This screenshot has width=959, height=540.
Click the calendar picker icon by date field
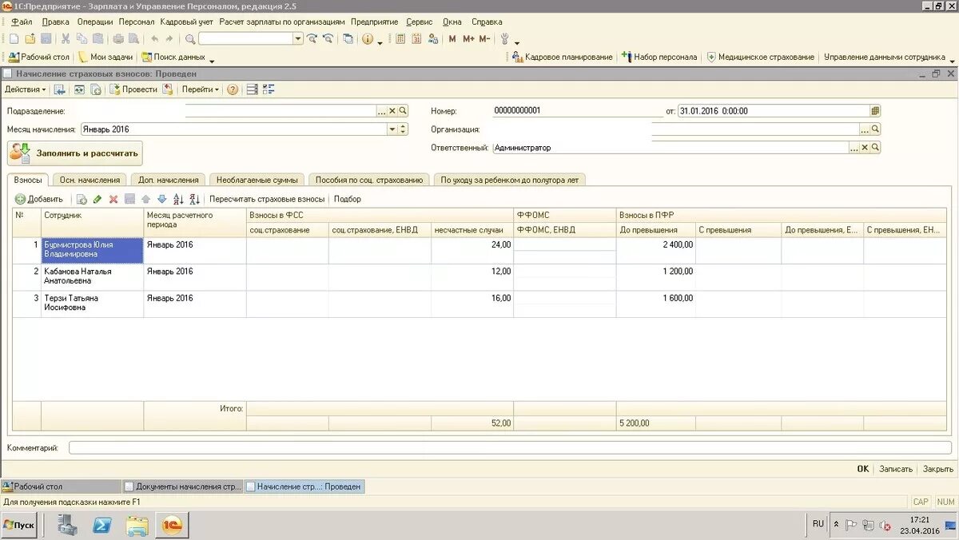(x=875, y=111)
